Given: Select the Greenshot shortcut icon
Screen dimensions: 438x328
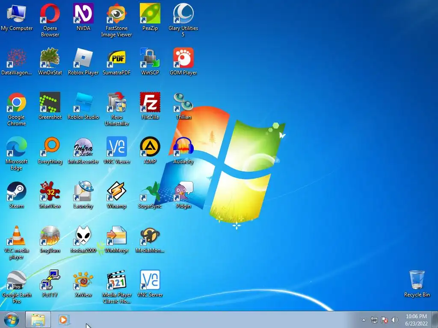Looking at the screenshot, I should coord(50,102).
